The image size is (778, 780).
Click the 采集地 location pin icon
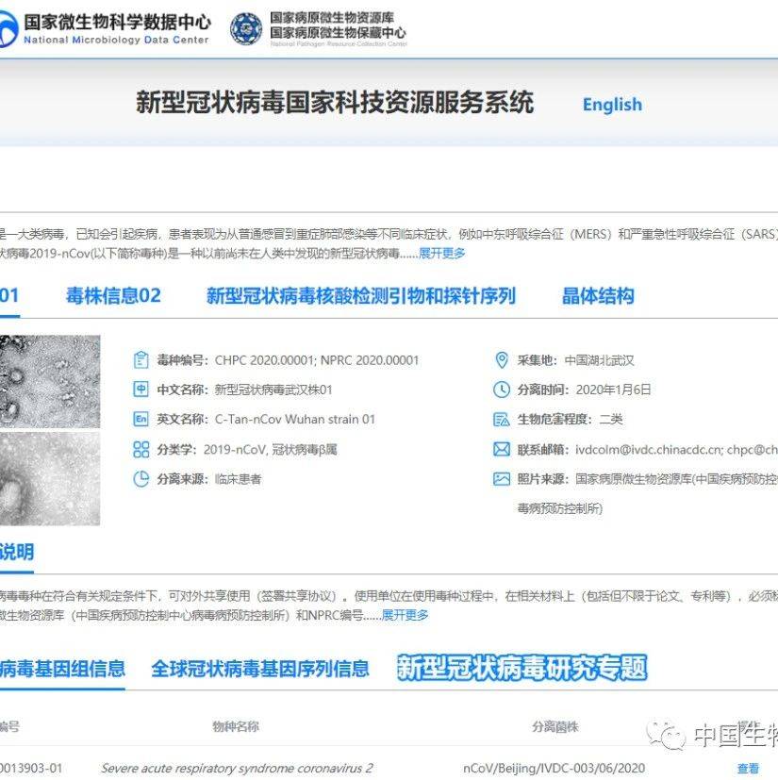point(502,359)
